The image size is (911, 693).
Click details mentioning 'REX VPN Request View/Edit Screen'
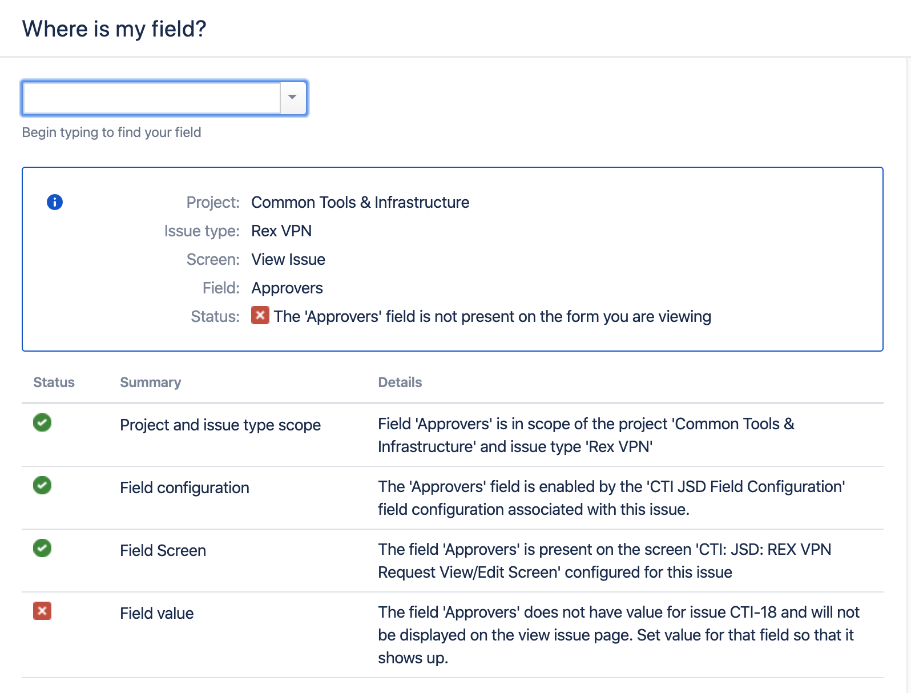(x=604, y=561)
